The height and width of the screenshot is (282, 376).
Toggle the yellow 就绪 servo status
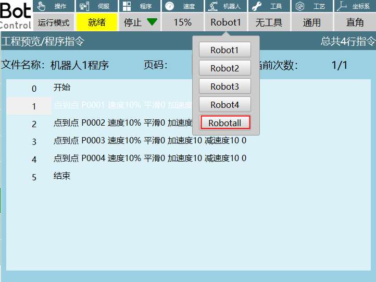click(x=97, y=22)
